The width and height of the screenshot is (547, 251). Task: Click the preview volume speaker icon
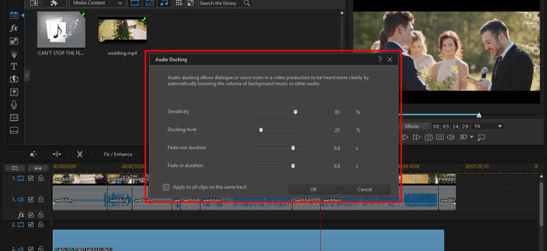coord(450,137)
